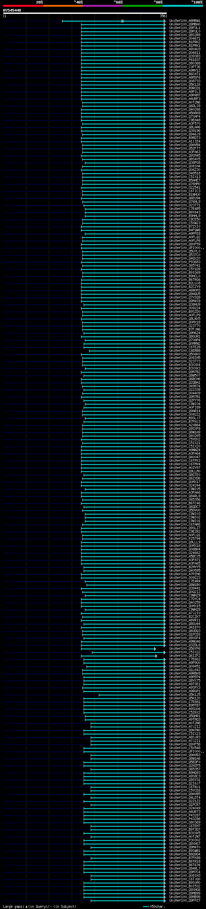Open hit UniRef100_Q9MBA0

(x=184, y=25)
